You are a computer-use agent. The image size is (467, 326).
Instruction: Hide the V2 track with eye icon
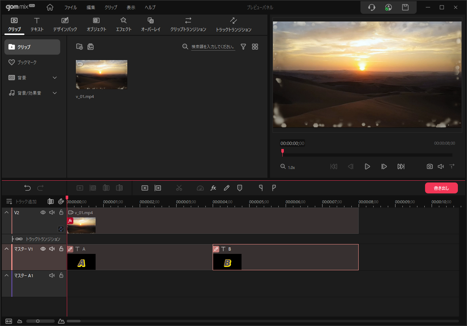[x=43, y=212]
